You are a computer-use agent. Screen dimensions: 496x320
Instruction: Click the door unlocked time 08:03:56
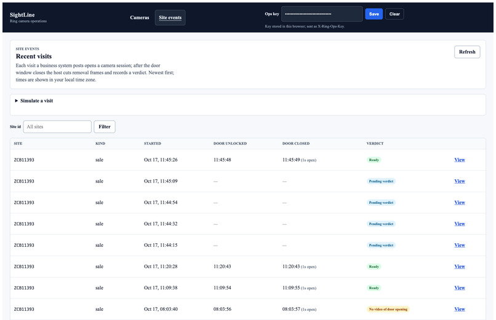(x=222, y=309)
